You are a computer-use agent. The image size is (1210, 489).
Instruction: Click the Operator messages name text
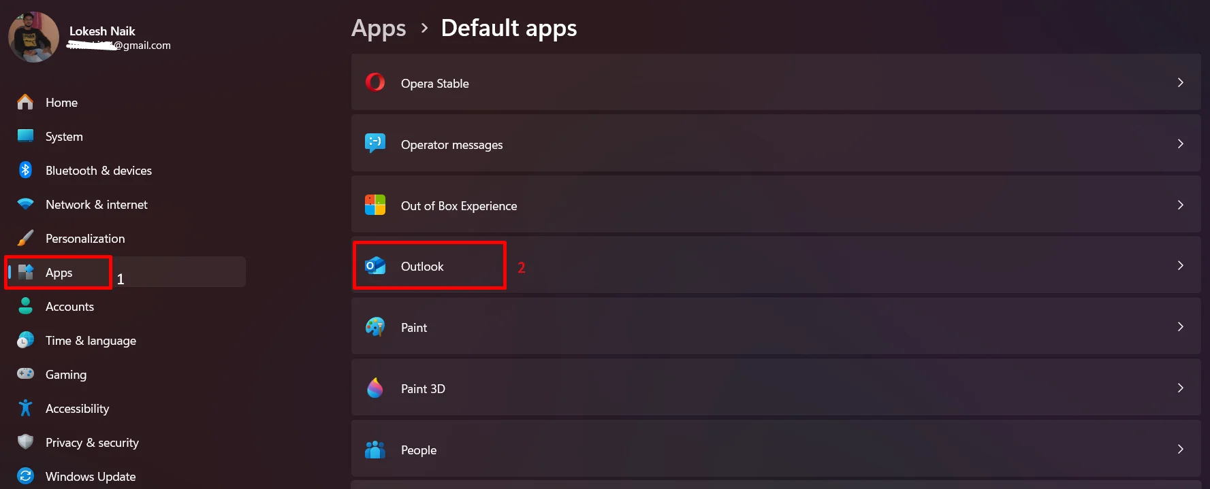(451, 145)
